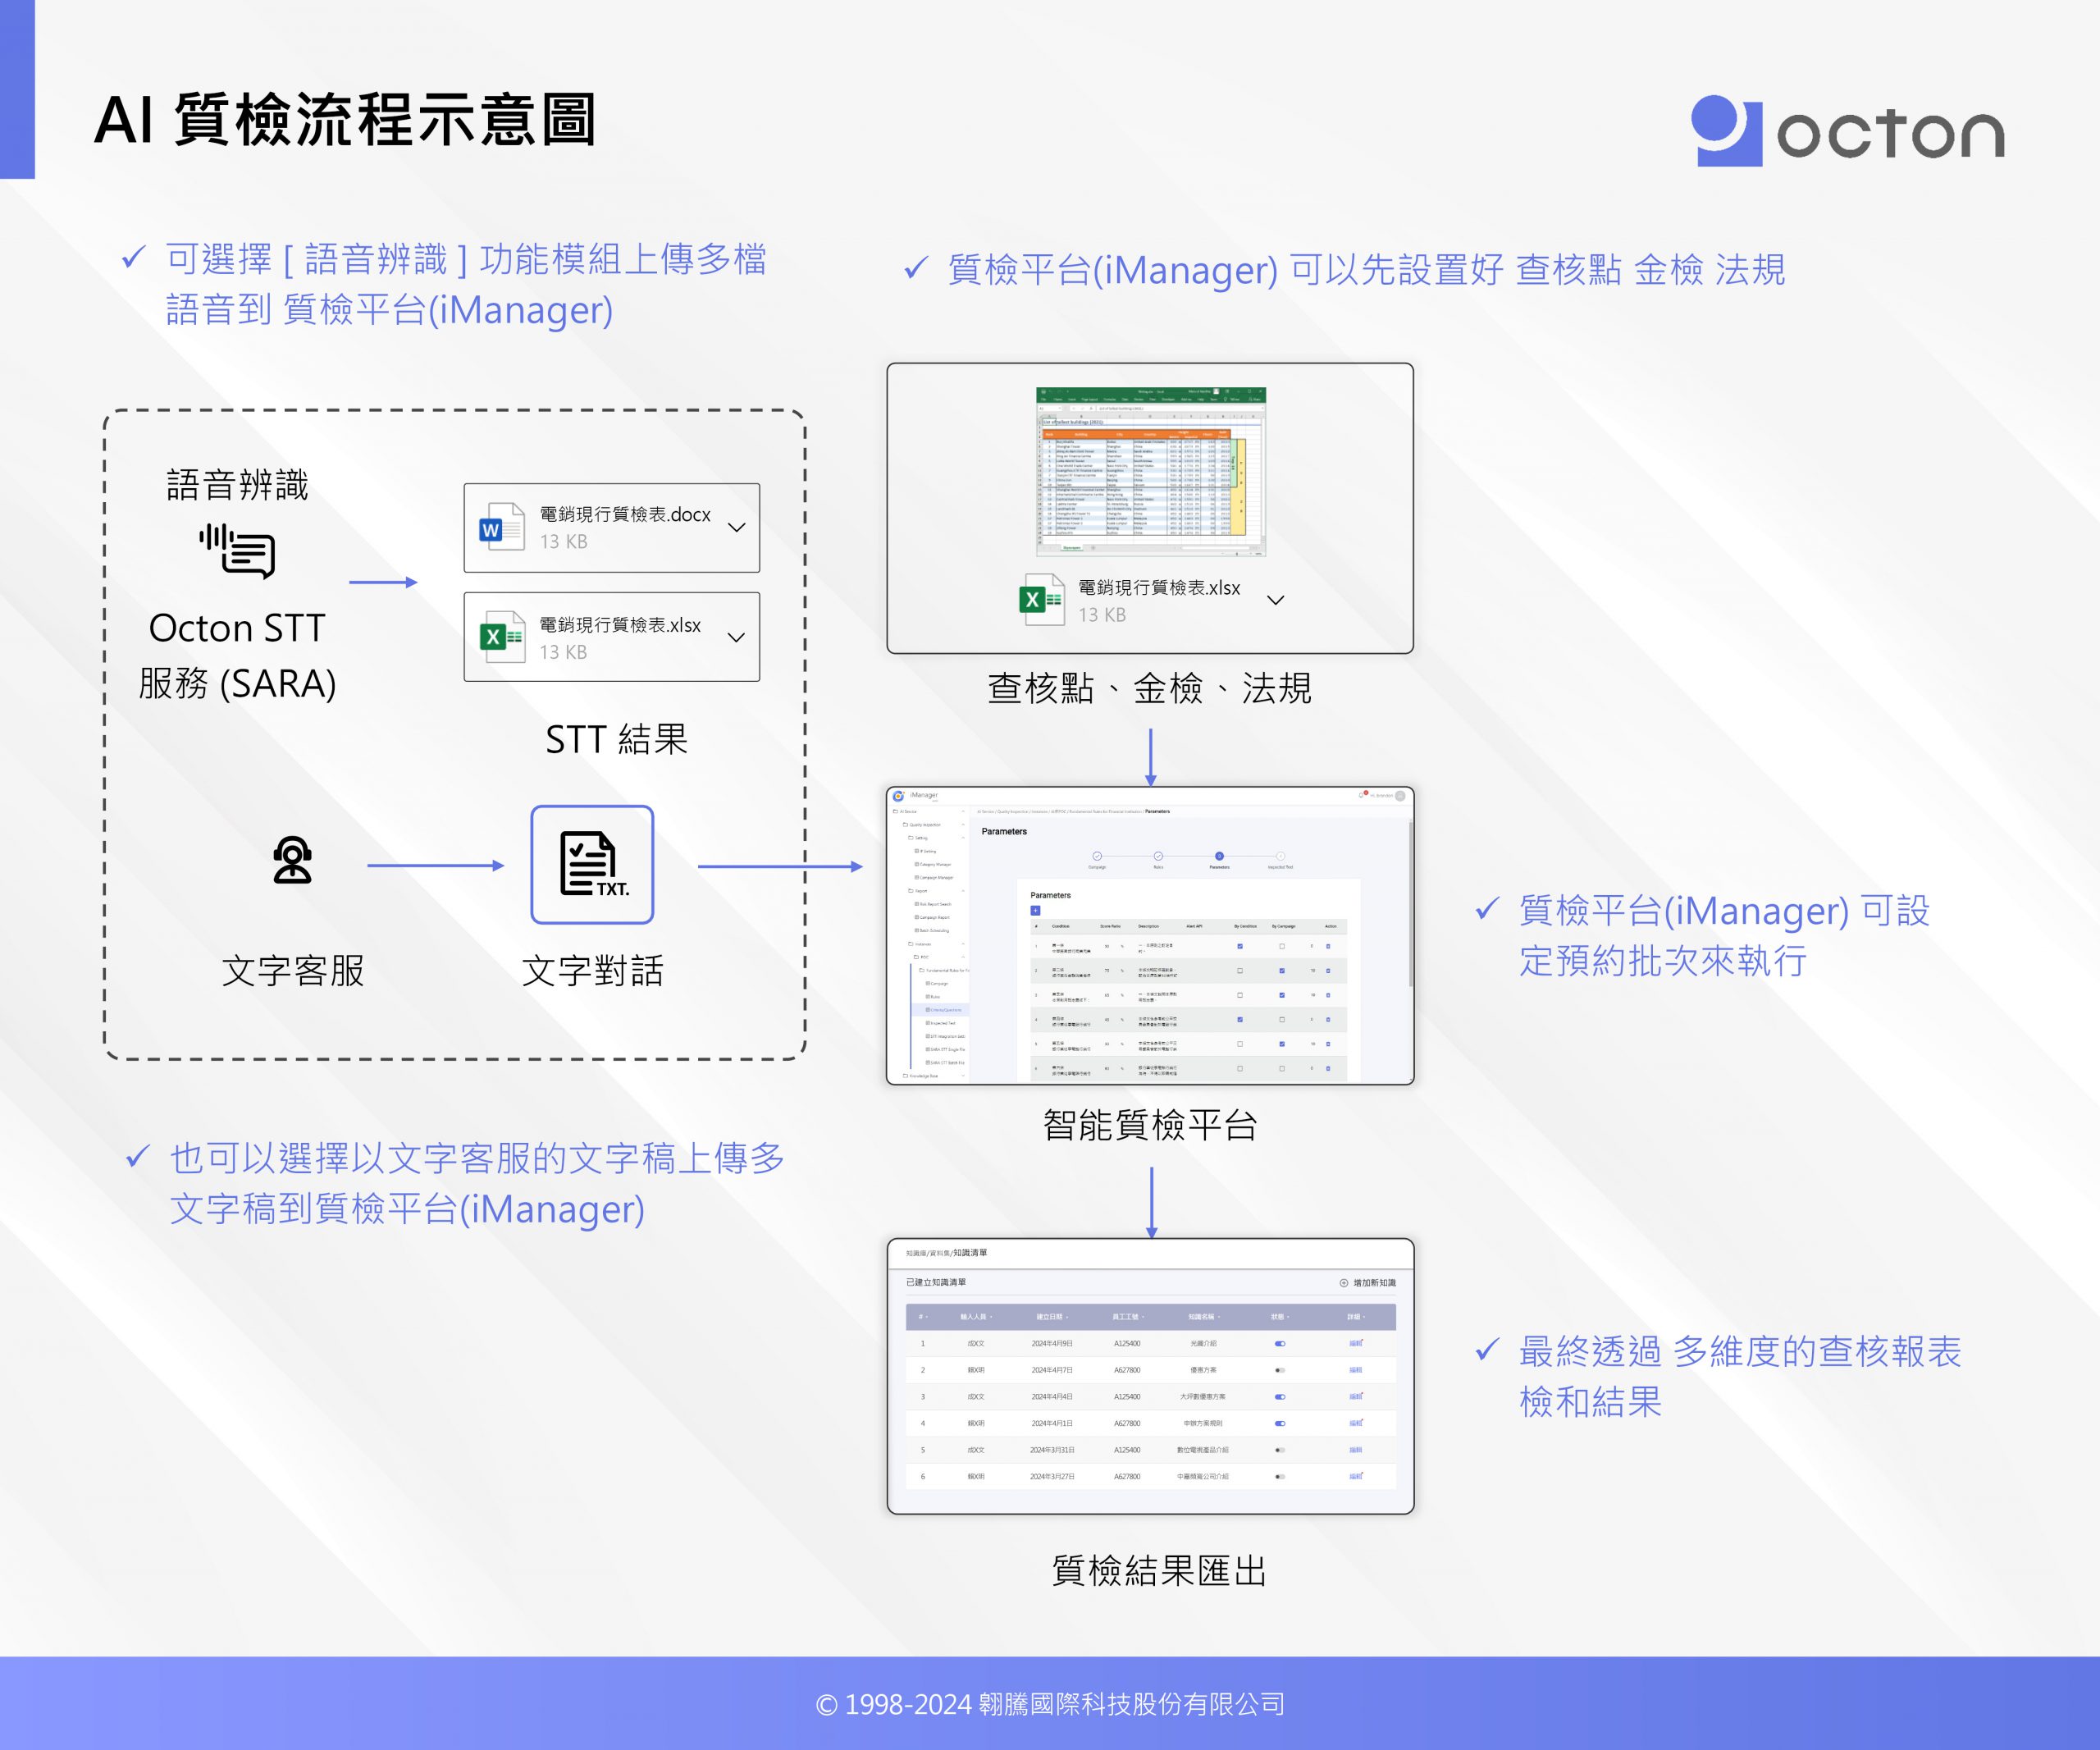The height and width of the screenshot is (1750, 2100).
Task: Click Quality Inspection in the iManager breadcrumb
Action: [1013, 811]
